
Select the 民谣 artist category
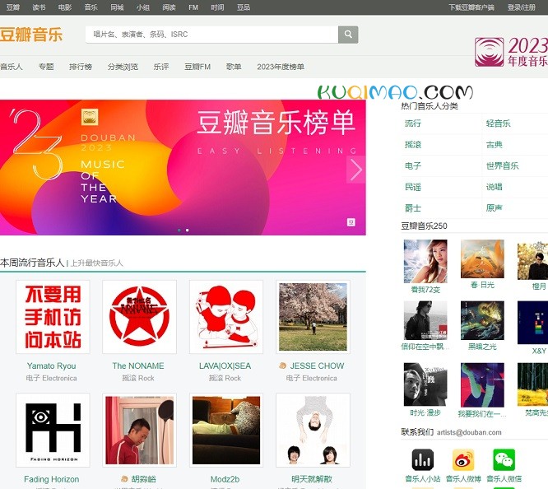413,187
